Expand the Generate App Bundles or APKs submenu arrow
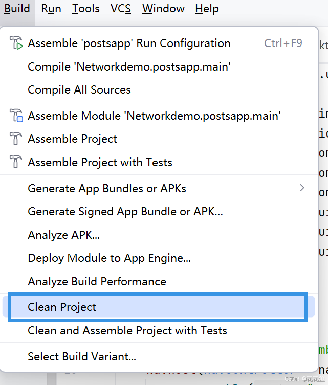The height and width of the screenshot is (385, 328). click(302, 188)
